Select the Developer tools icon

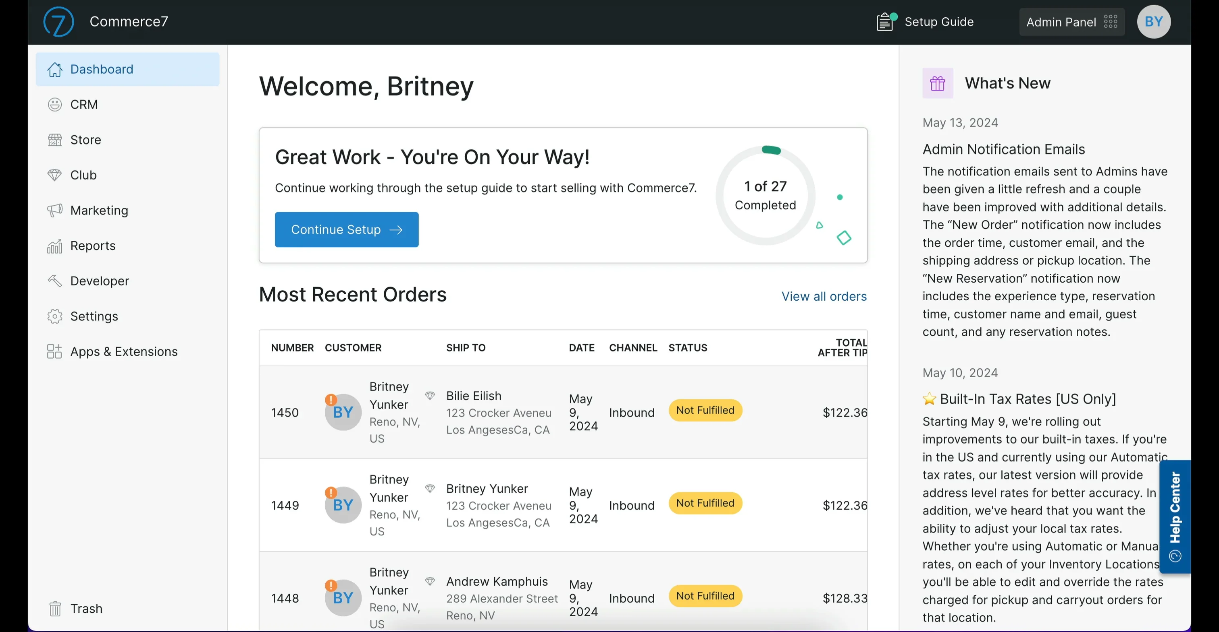(54, 281)
